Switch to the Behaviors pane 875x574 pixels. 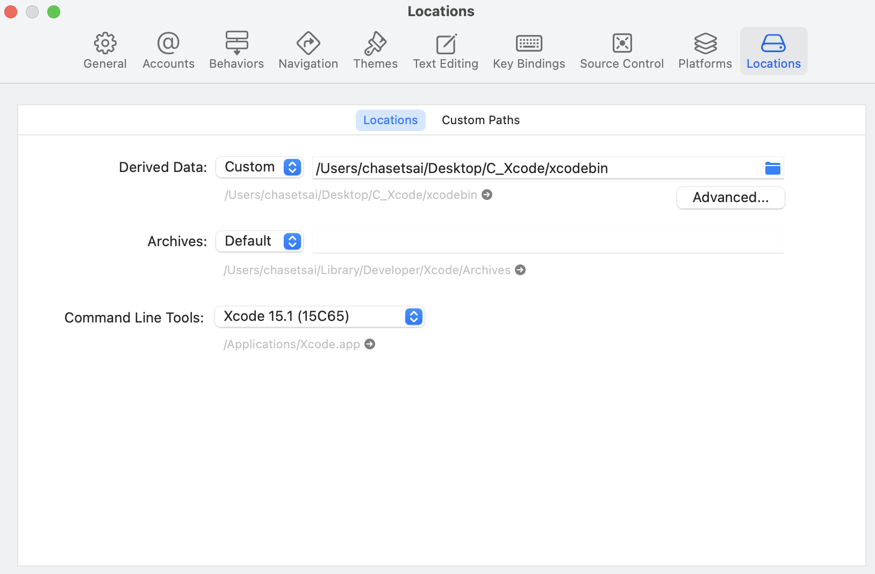236,51
